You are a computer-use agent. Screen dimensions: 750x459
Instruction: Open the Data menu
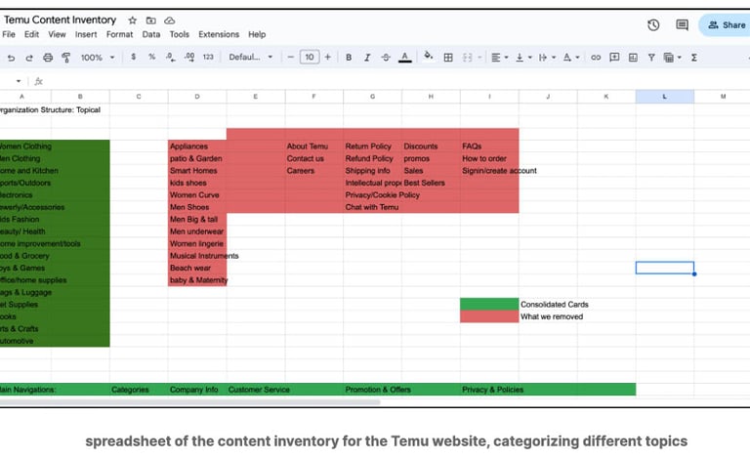click(x=151, y=34)
